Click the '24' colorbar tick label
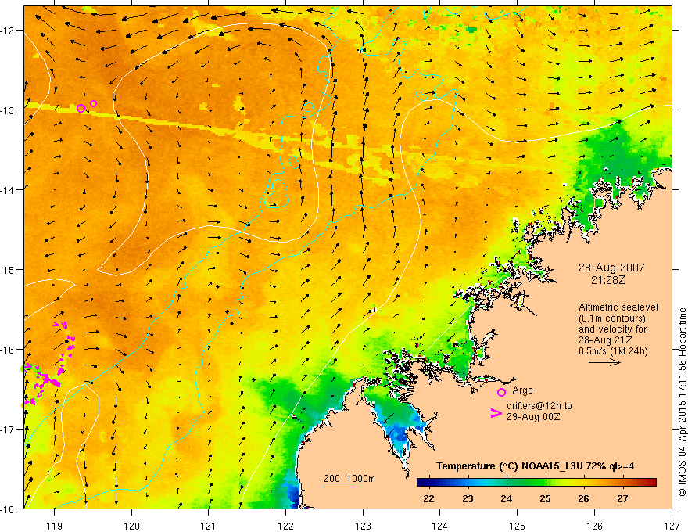 (506, 498)
